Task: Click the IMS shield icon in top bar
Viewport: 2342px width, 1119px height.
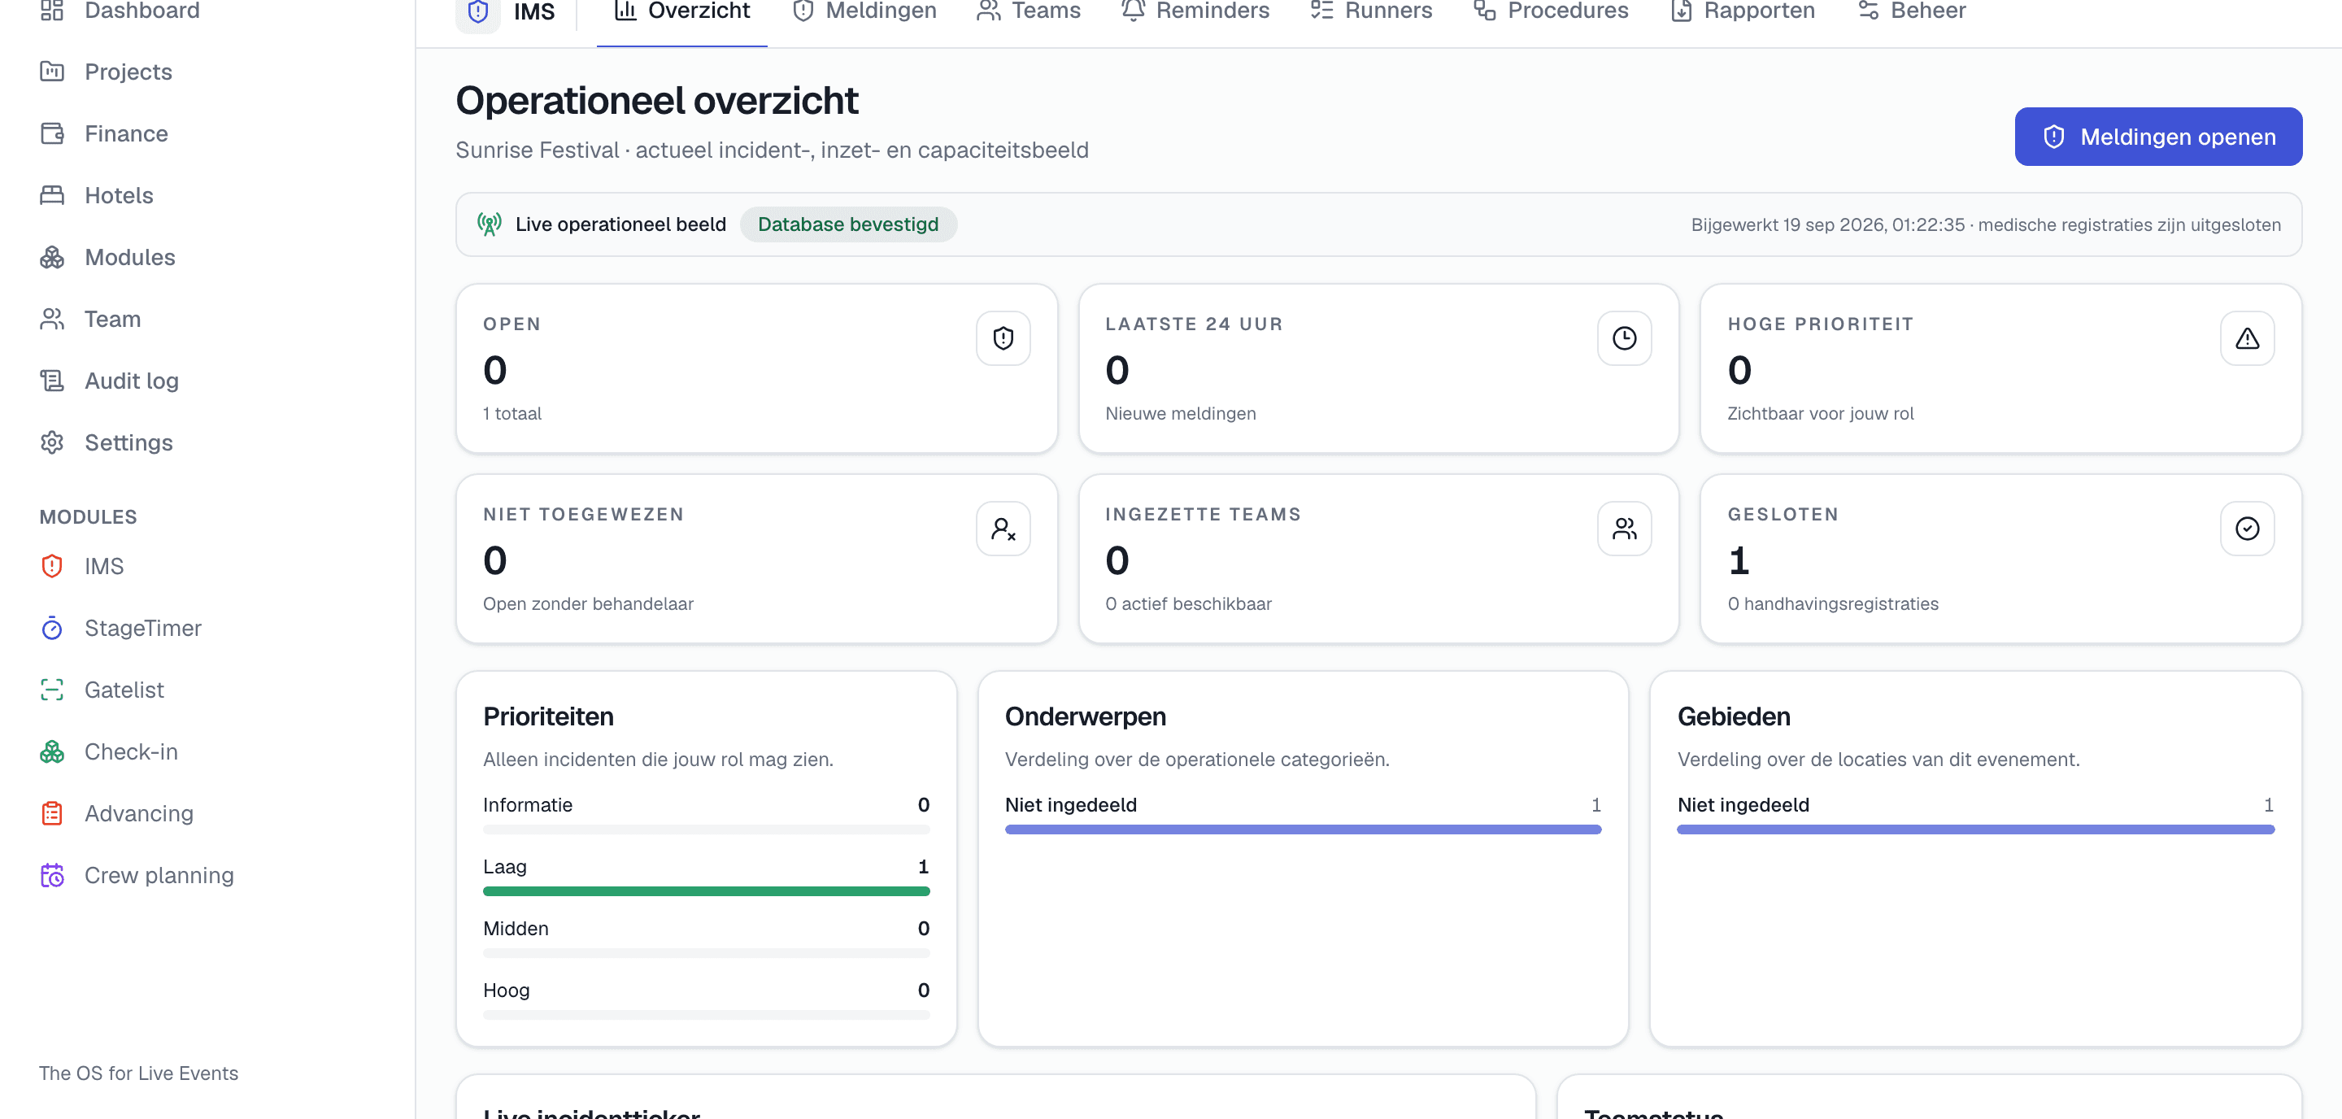Action: click(x=478, y=12)
